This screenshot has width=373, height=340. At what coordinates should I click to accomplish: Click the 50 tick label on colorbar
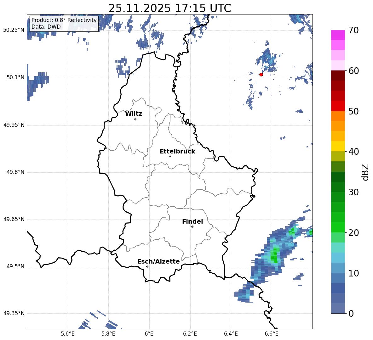click(353, 111)
